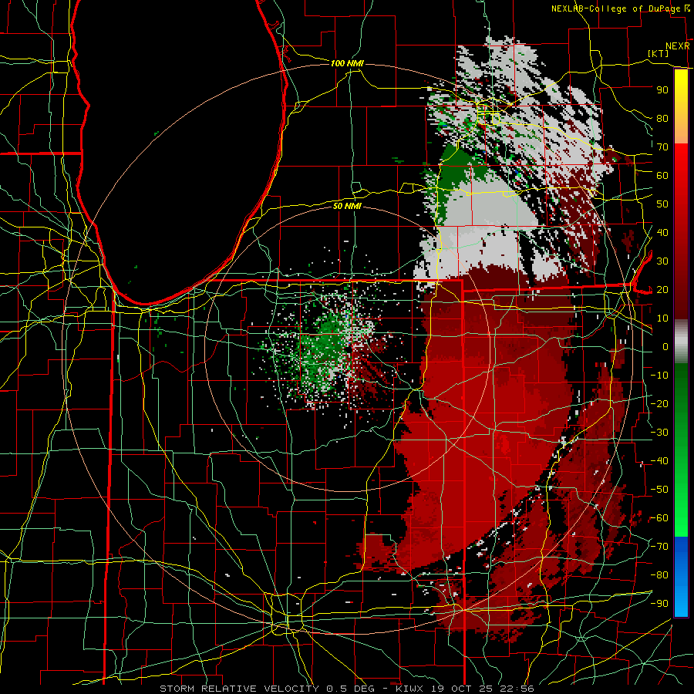Click the 70 value on velocity scale
This screenshot has width=694, height=694.
tap(662, 147)
